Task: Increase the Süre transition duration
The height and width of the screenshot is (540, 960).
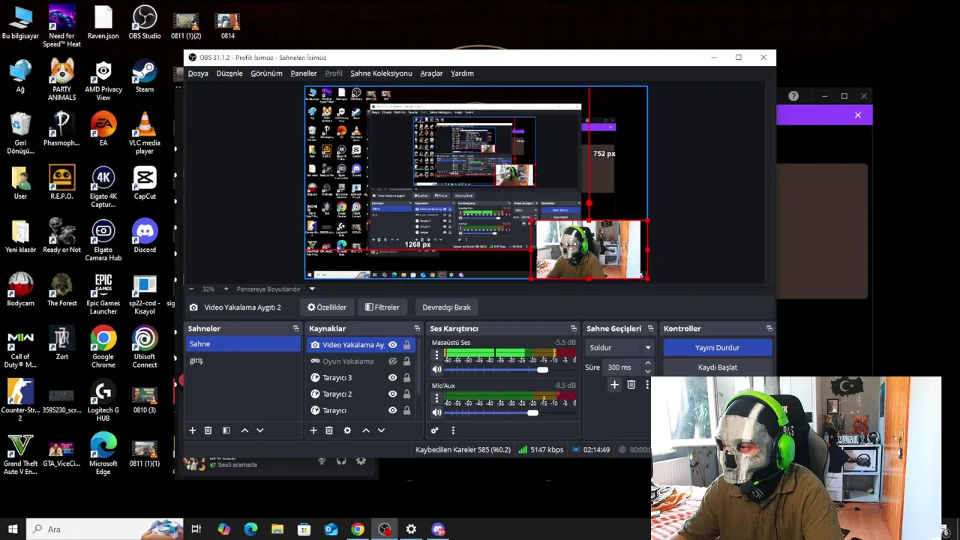Action: tap(648, 363)
